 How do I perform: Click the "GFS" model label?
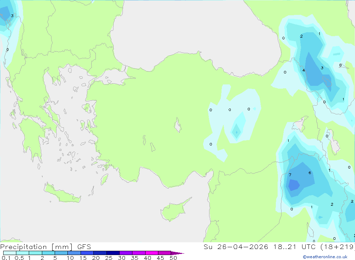pyautogui.click(x=84, y=247)
